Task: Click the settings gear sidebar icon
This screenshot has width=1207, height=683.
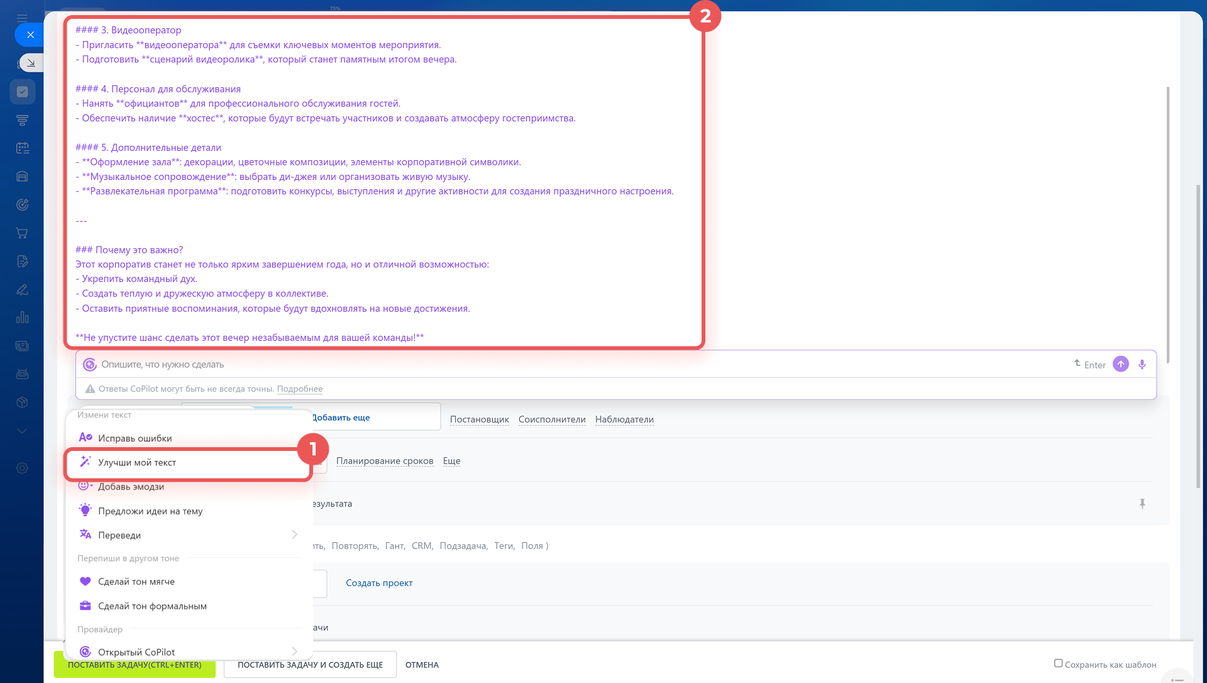Action: tap(23, 468)
